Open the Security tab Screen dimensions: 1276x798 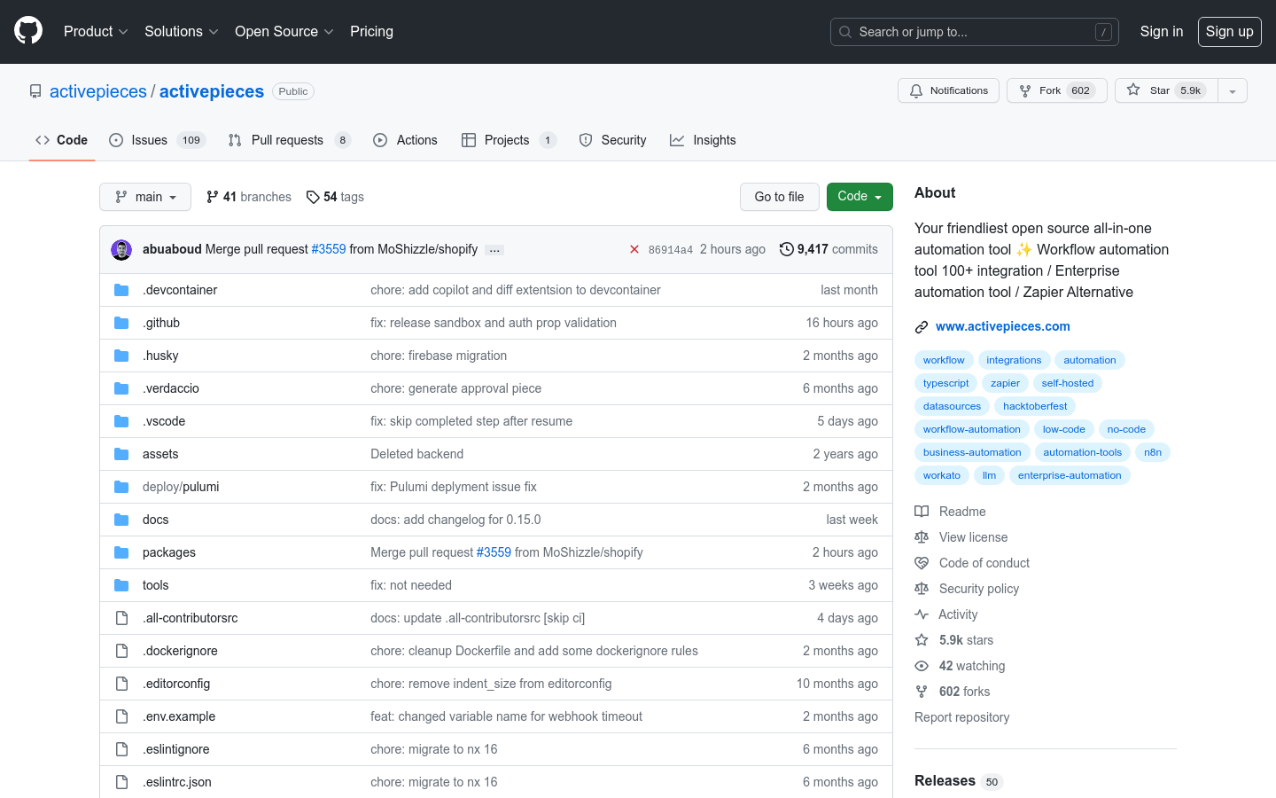(x=612, y=140)
